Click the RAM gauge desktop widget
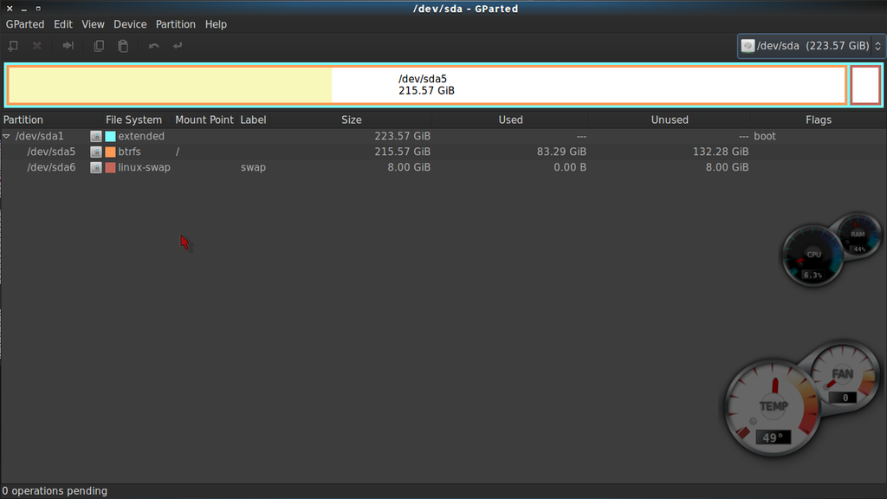Screen dimensions: 887x499 tap(858, 236)
